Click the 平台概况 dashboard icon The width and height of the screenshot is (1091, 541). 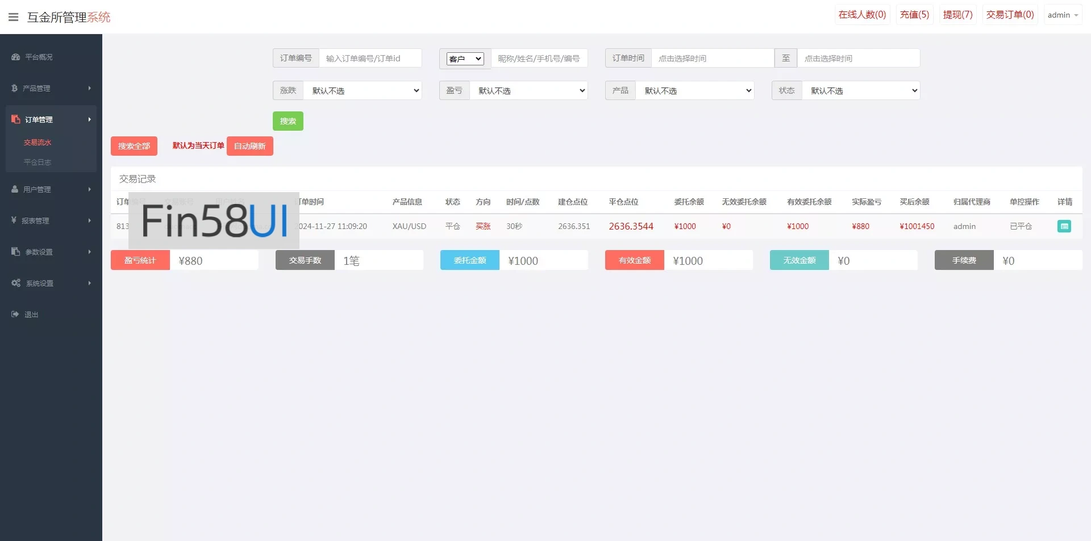coord(15,57)
